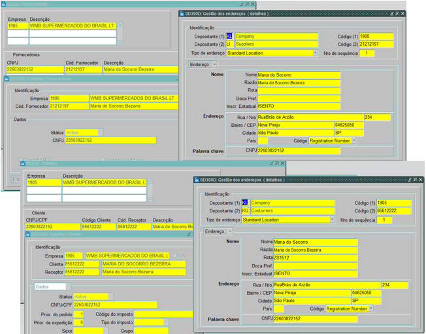Minimize the SD330D Detalhes Cliente window
The height and width of the screenshot is (334, 426).
pos(189,234)
